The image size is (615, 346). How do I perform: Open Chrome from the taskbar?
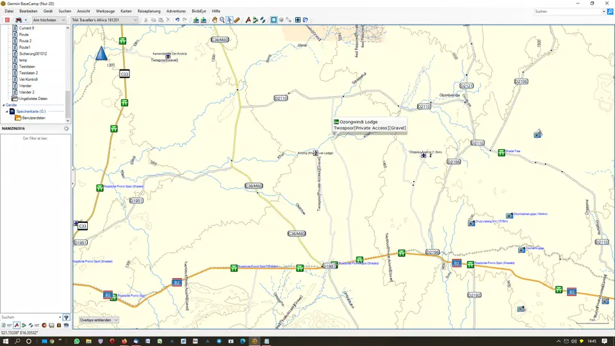[51, 342]
